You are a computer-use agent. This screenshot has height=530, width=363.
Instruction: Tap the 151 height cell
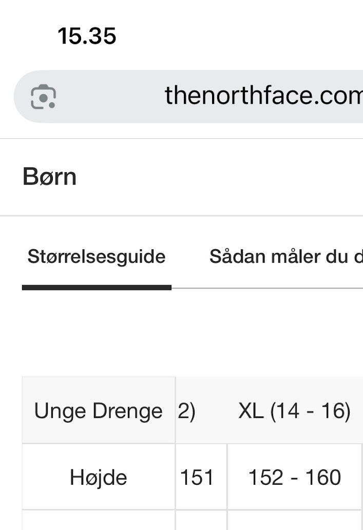pyautogui.click(x=197, y=478)
